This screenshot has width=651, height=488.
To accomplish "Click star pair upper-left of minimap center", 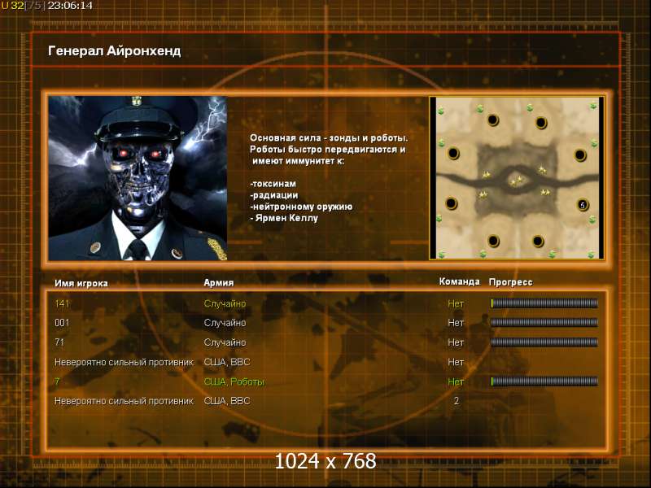I will 487,175.
